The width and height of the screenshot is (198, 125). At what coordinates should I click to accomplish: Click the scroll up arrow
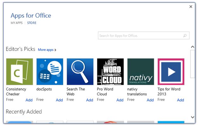click(193, 47)
